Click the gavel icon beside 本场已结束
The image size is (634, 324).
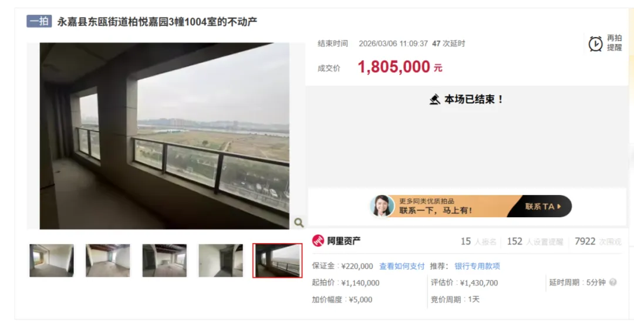434,99
